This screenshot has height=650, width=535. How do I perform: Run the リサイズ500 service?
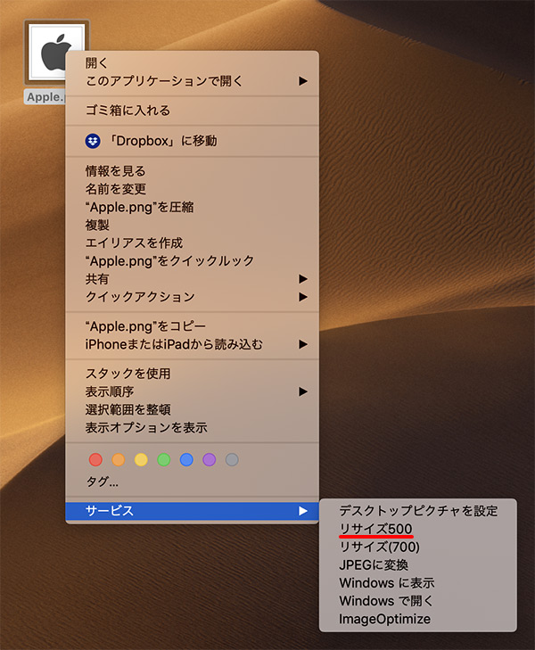418,529
